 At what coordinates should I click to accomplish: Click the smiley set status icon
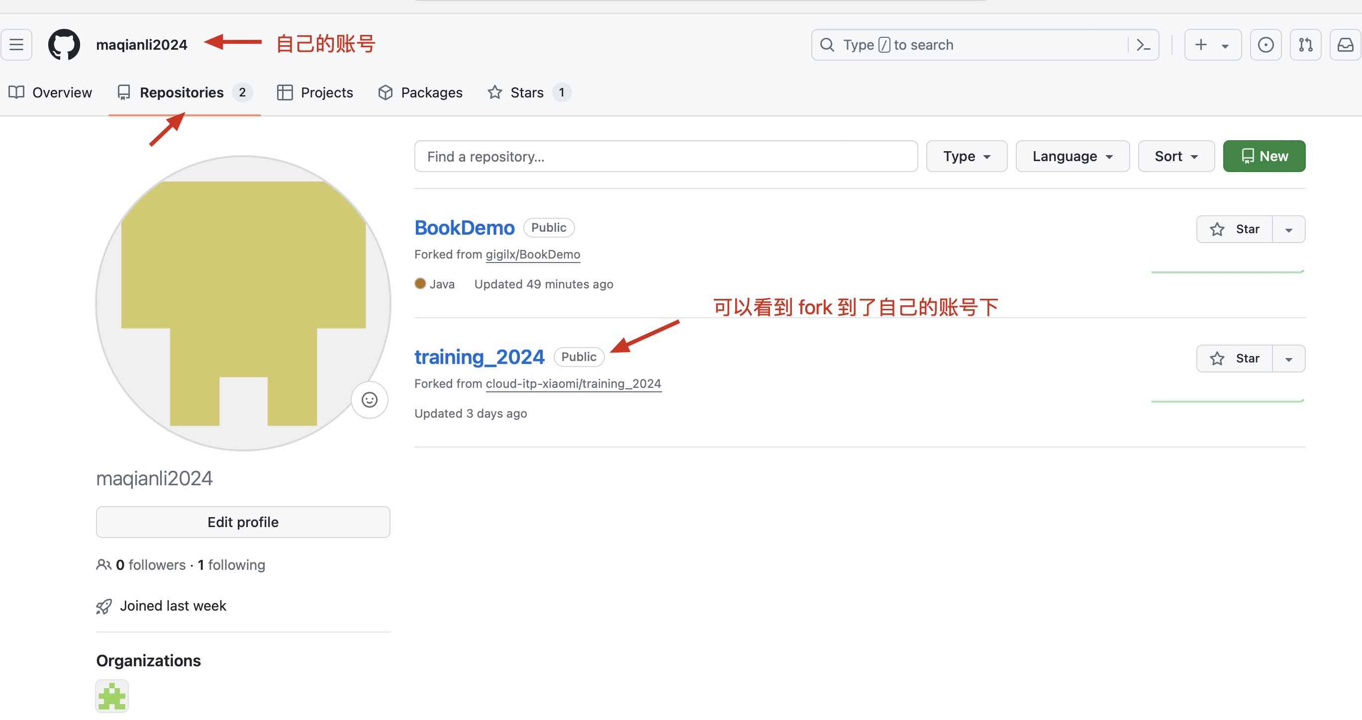coord(369,400)
